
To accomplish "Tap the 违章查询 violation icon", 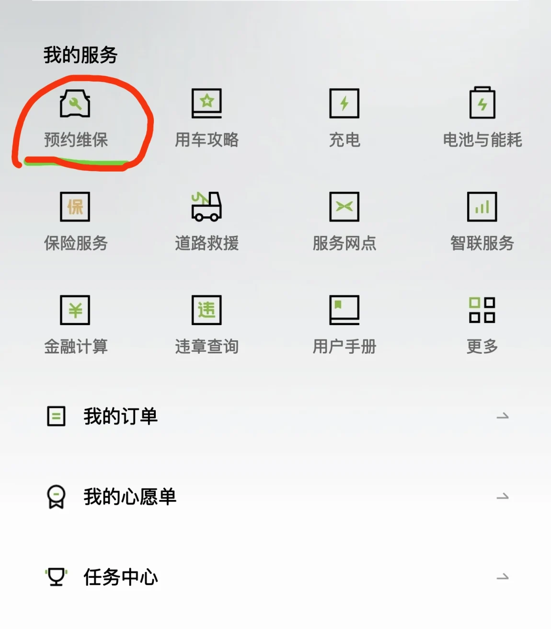I will coord(207,310).
